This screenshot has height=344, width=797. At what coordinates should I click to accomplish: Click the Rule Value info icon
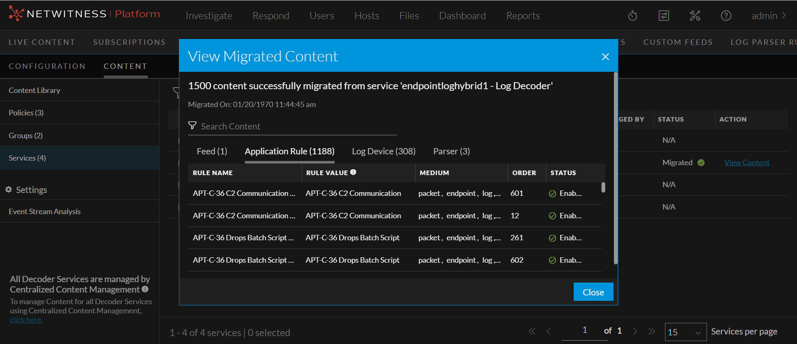pyautogui.click(x=353, y=172)
